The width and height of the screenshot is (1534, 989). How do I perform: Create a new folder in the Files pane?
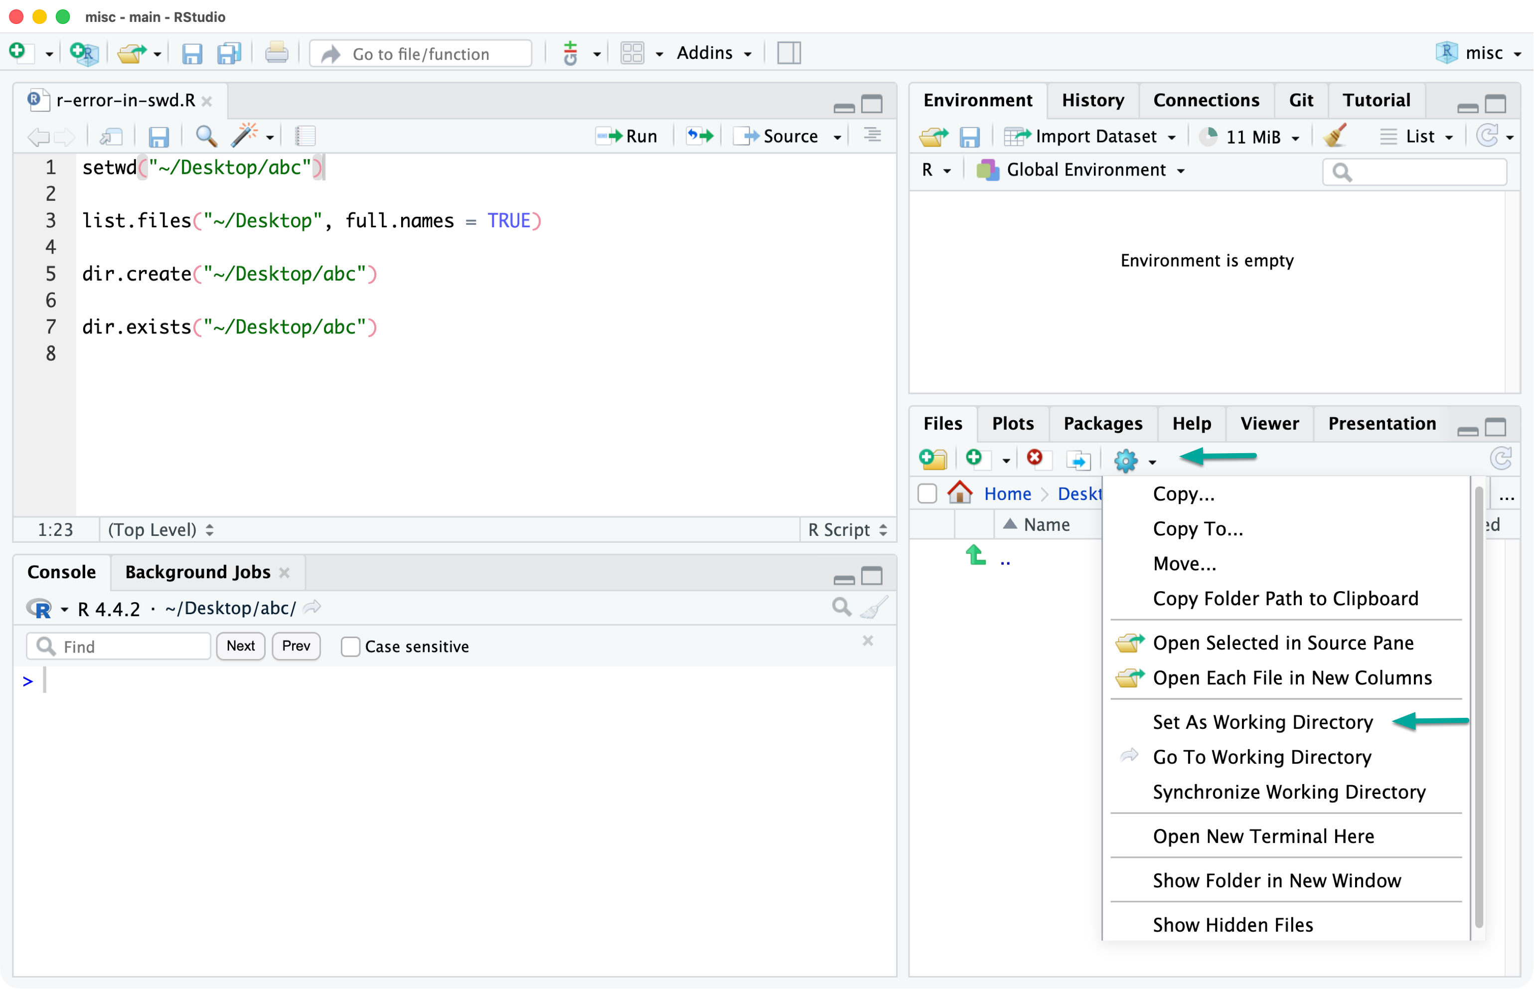932,459
